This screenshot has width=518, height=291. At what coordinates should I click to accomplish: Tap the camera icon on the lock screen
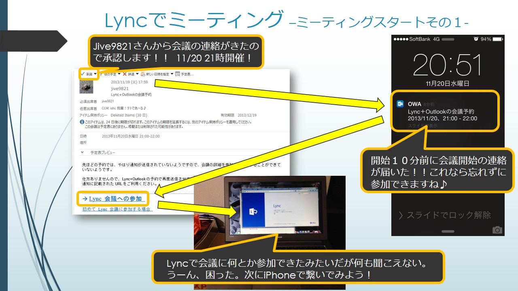[x=497, y=230]
